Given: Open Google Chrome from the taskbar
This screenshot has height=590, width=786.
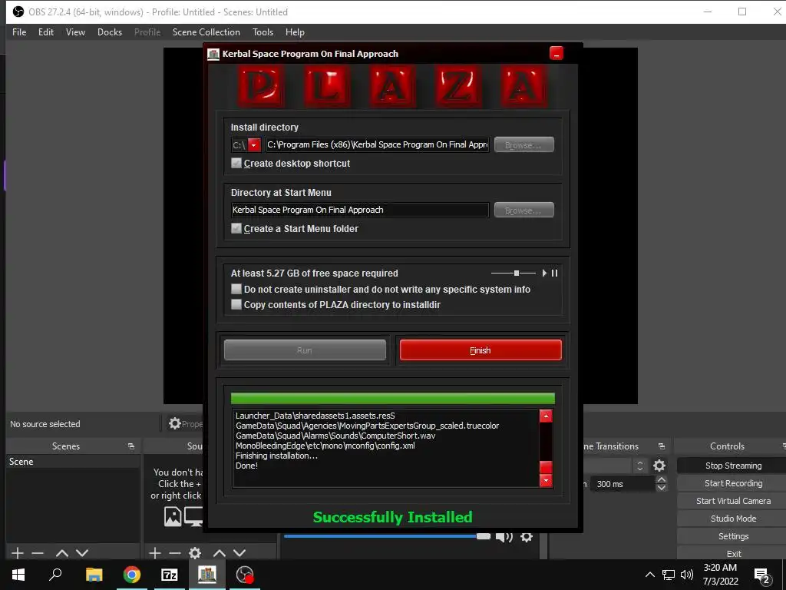Looking at the screenshot, I should 131,575.
